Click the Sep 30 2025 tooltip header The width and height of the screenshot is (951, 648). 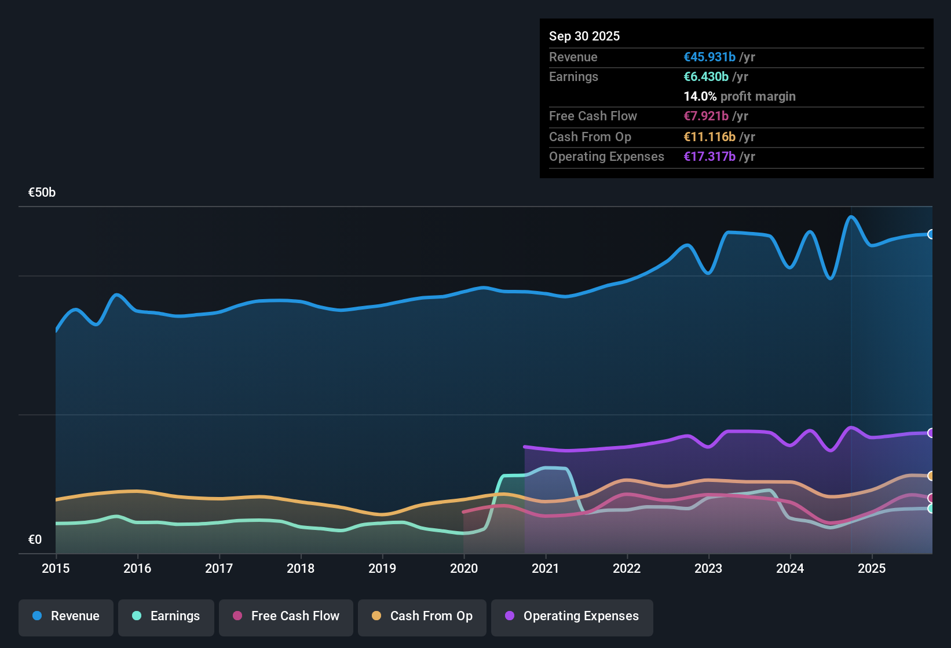(584, 36)
